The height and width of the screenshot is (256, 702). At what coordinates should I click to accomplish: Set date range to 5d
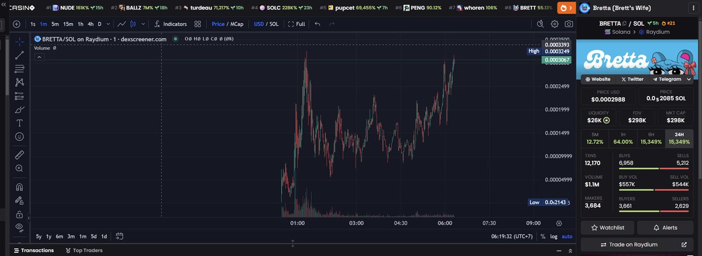[x=94, y=236]
